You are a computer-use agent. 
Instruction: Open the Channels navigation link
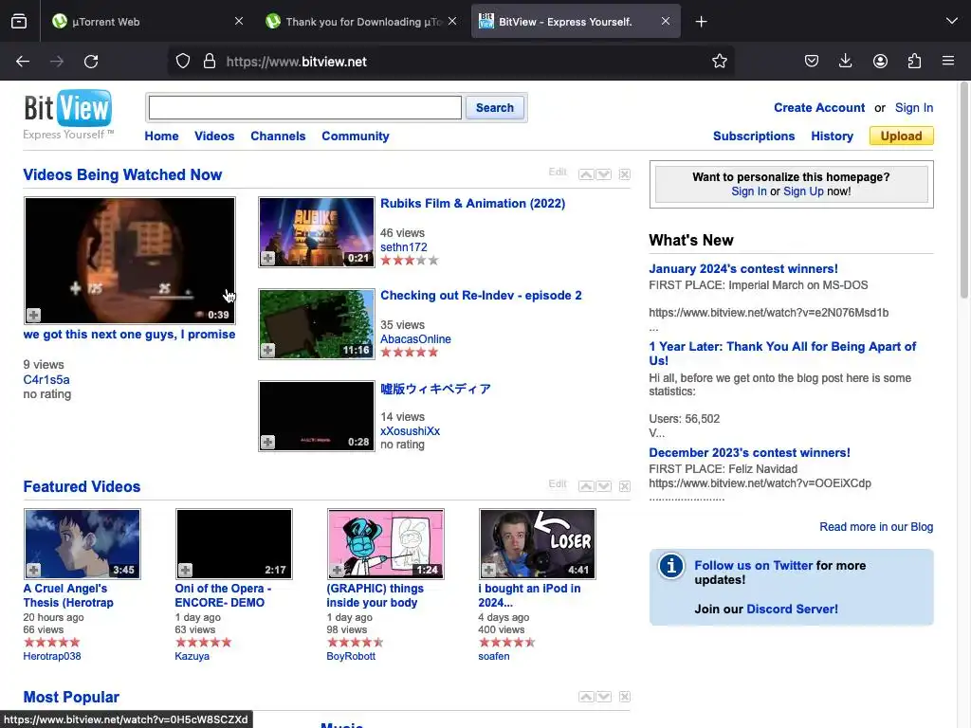point(278,136)
